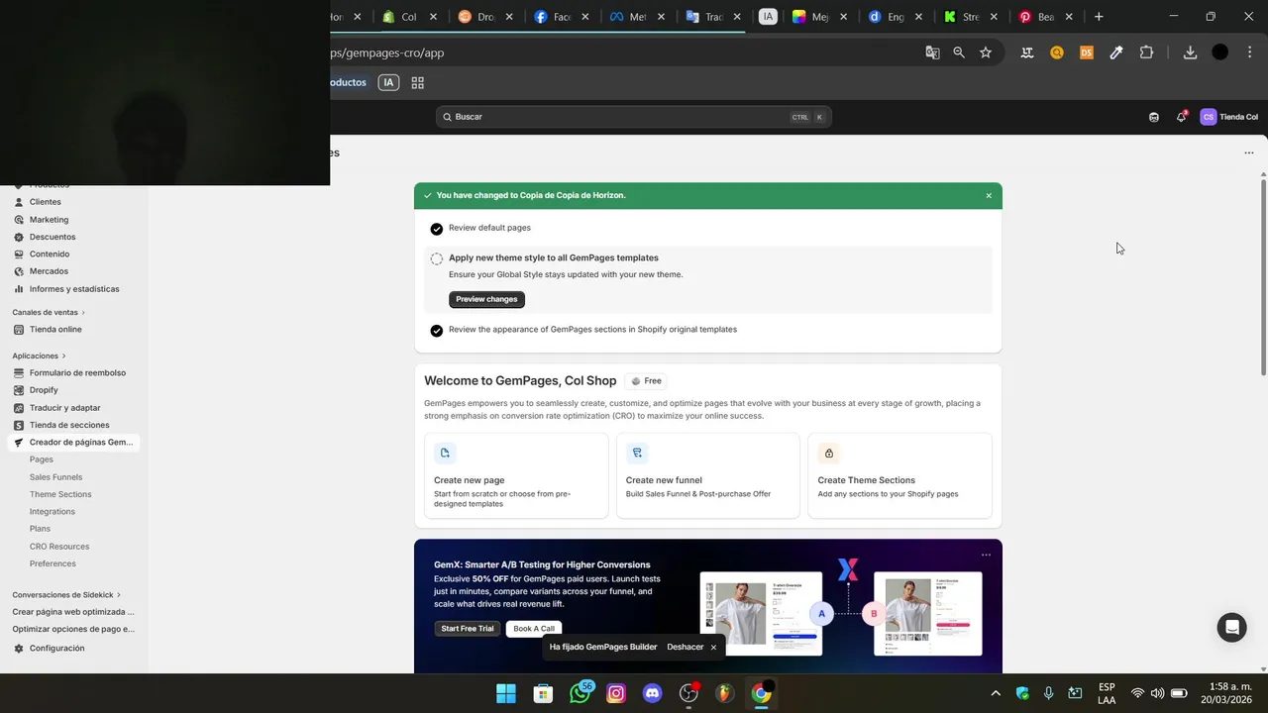Go to Descuentos in sidebar
The image size is (1268, 713).
[52, 237]
